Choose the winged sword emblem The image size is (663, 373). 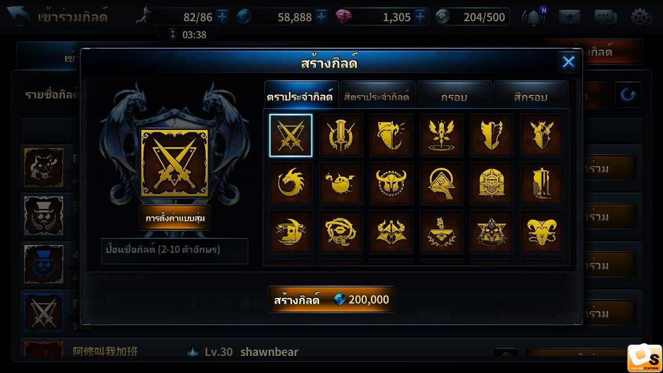click(x=441, y=135)
